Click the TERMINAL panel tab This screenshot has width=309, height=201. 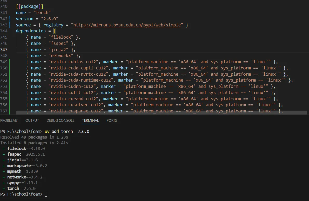click(x=90, y=120)
